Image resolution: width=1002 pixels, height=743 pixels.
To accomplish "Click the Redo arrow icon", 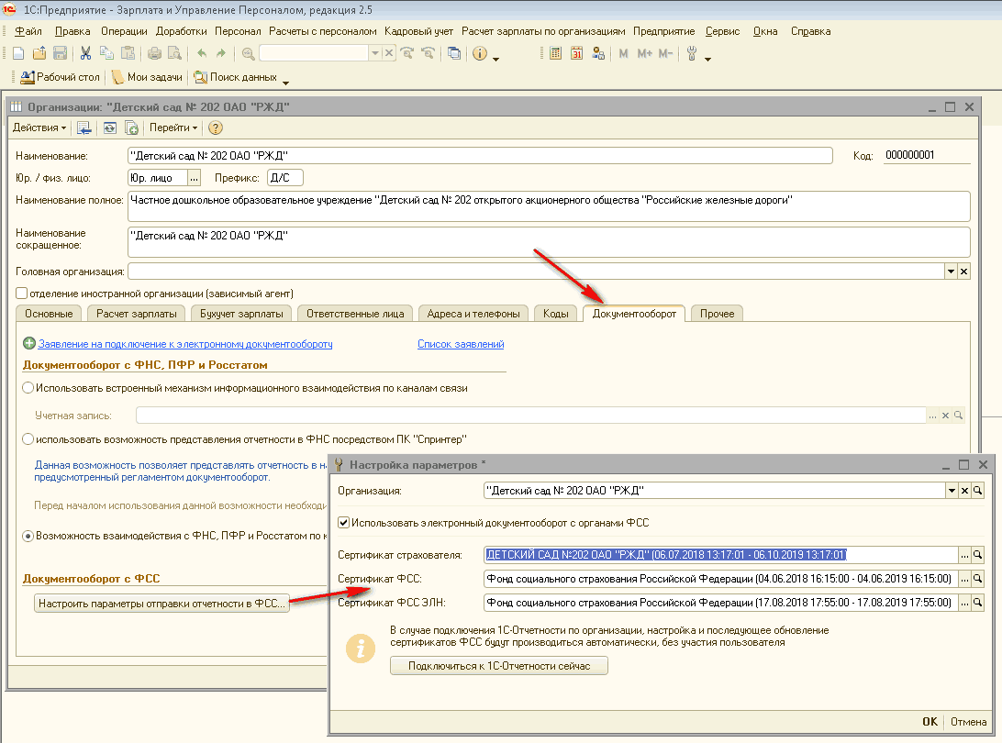I will [x=221, y=54].
